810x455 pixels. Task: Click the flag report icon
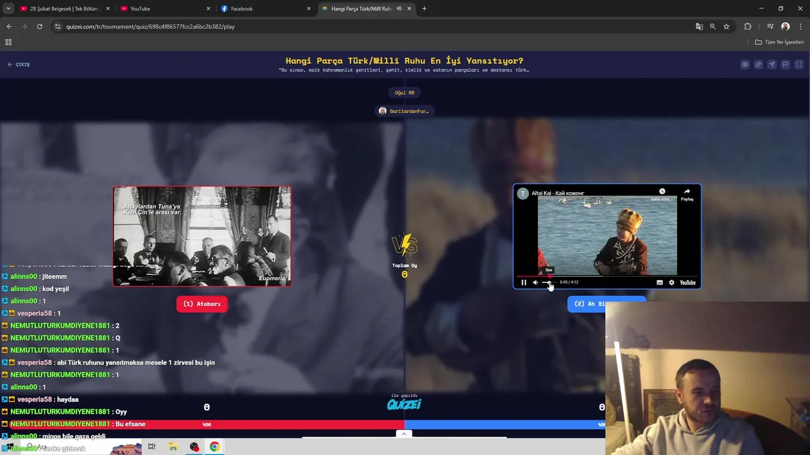pyautogui.click(x=785, y=64)
